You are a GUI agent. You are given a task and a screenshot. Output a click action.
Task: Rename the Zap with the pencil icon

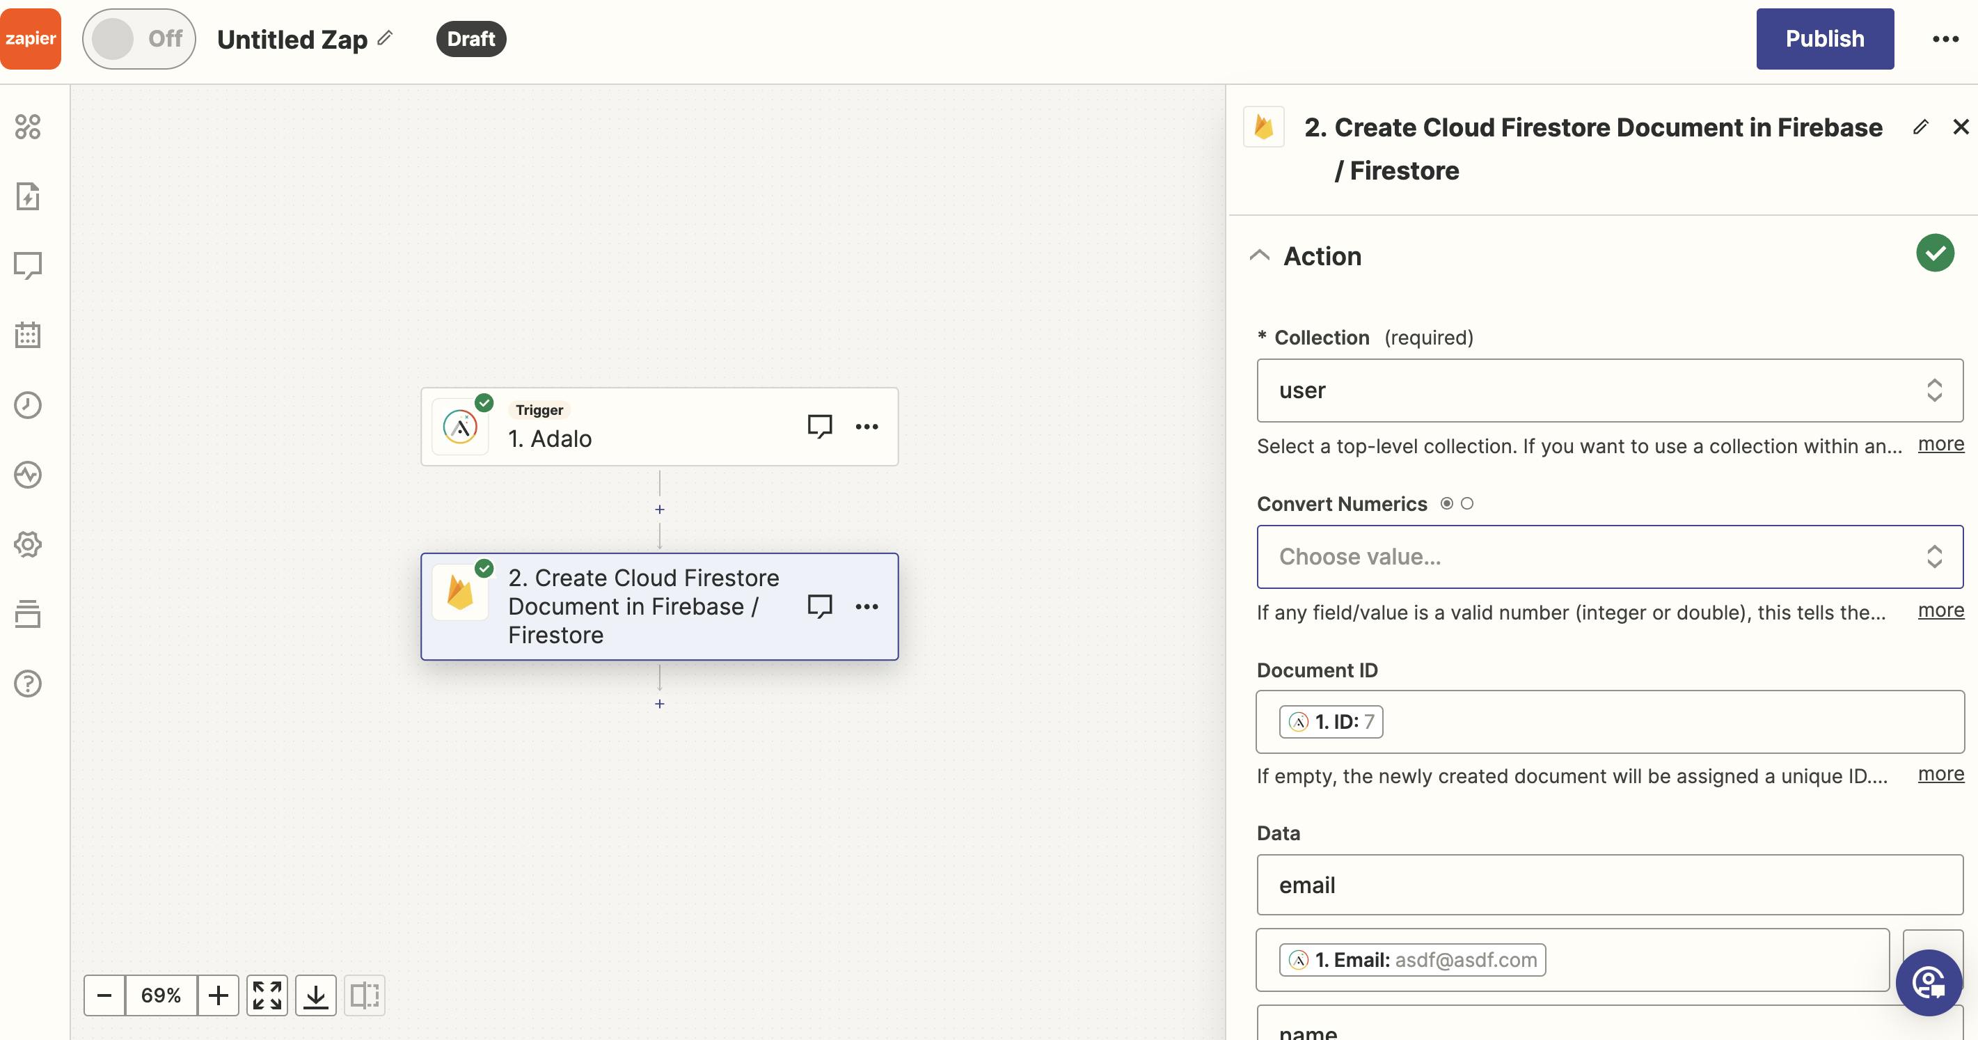pos(386,38)
